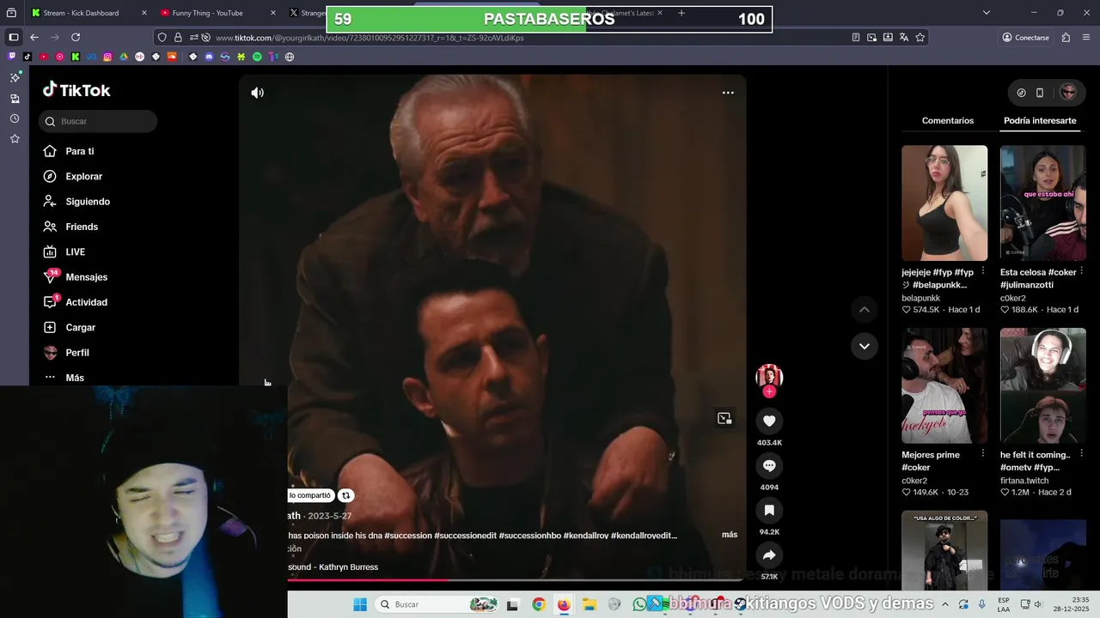
Task: Show hidden system tray icons chevron
Action: (945, 604)
